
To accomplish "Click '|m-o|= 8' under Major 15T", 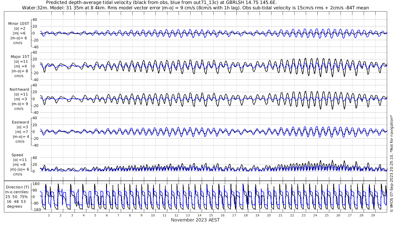I will (x=19, y=71).
